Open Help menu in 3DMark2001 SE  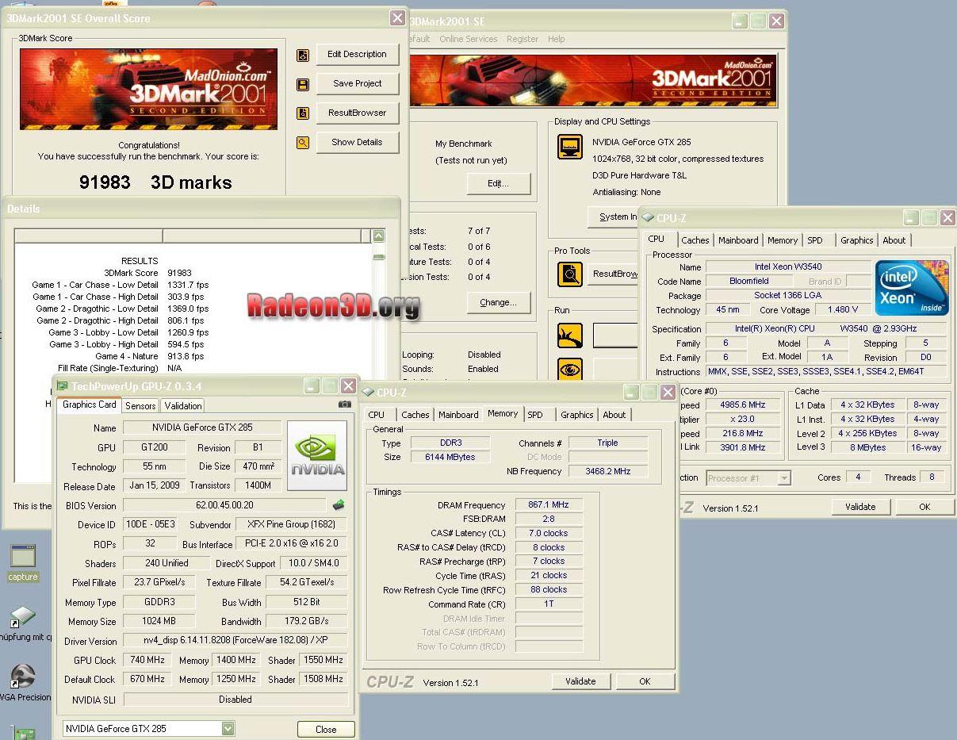[x=557, y=39]
